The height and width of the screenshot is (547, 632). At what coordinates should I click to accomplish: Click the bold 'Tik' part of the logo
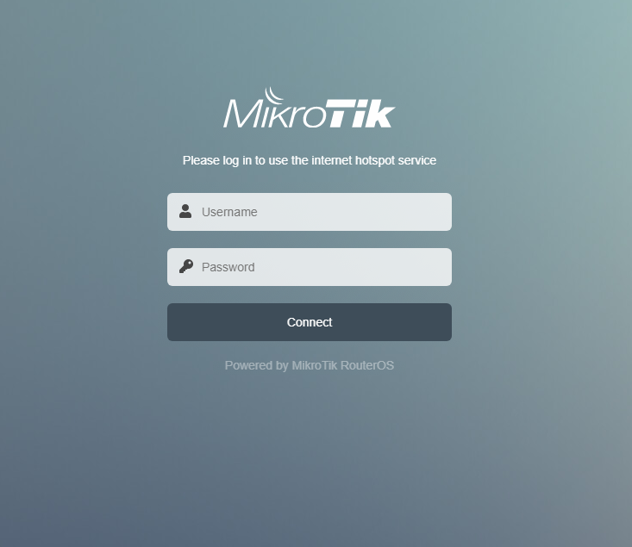360,113
